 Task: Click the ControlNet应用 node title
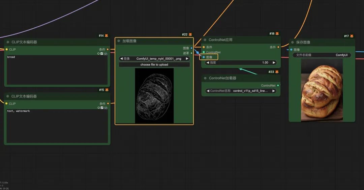pos(220,40)
